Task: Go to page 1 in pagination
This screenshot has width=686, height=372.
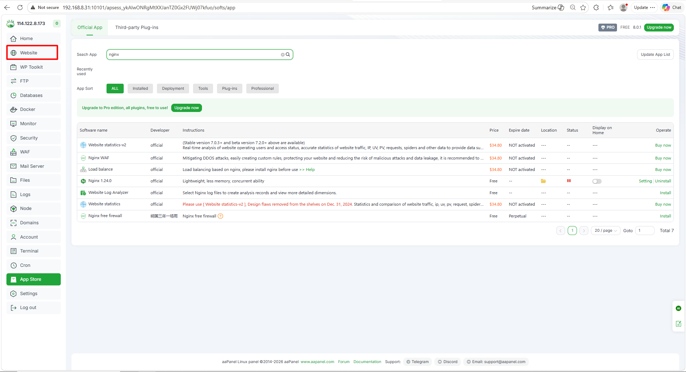Action: pos(572,231)
